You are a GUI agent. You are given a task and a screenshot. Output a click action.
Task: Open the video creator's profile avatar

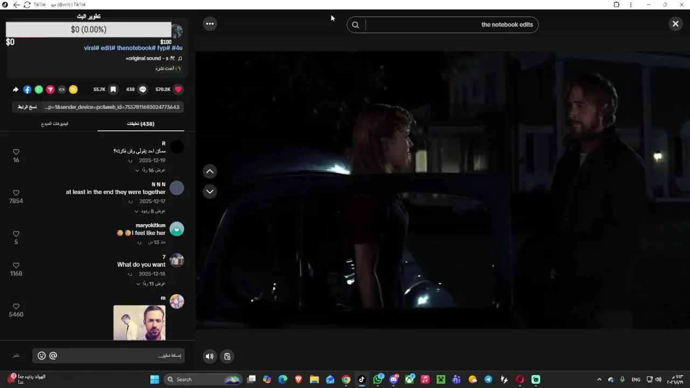pos(177,31)
